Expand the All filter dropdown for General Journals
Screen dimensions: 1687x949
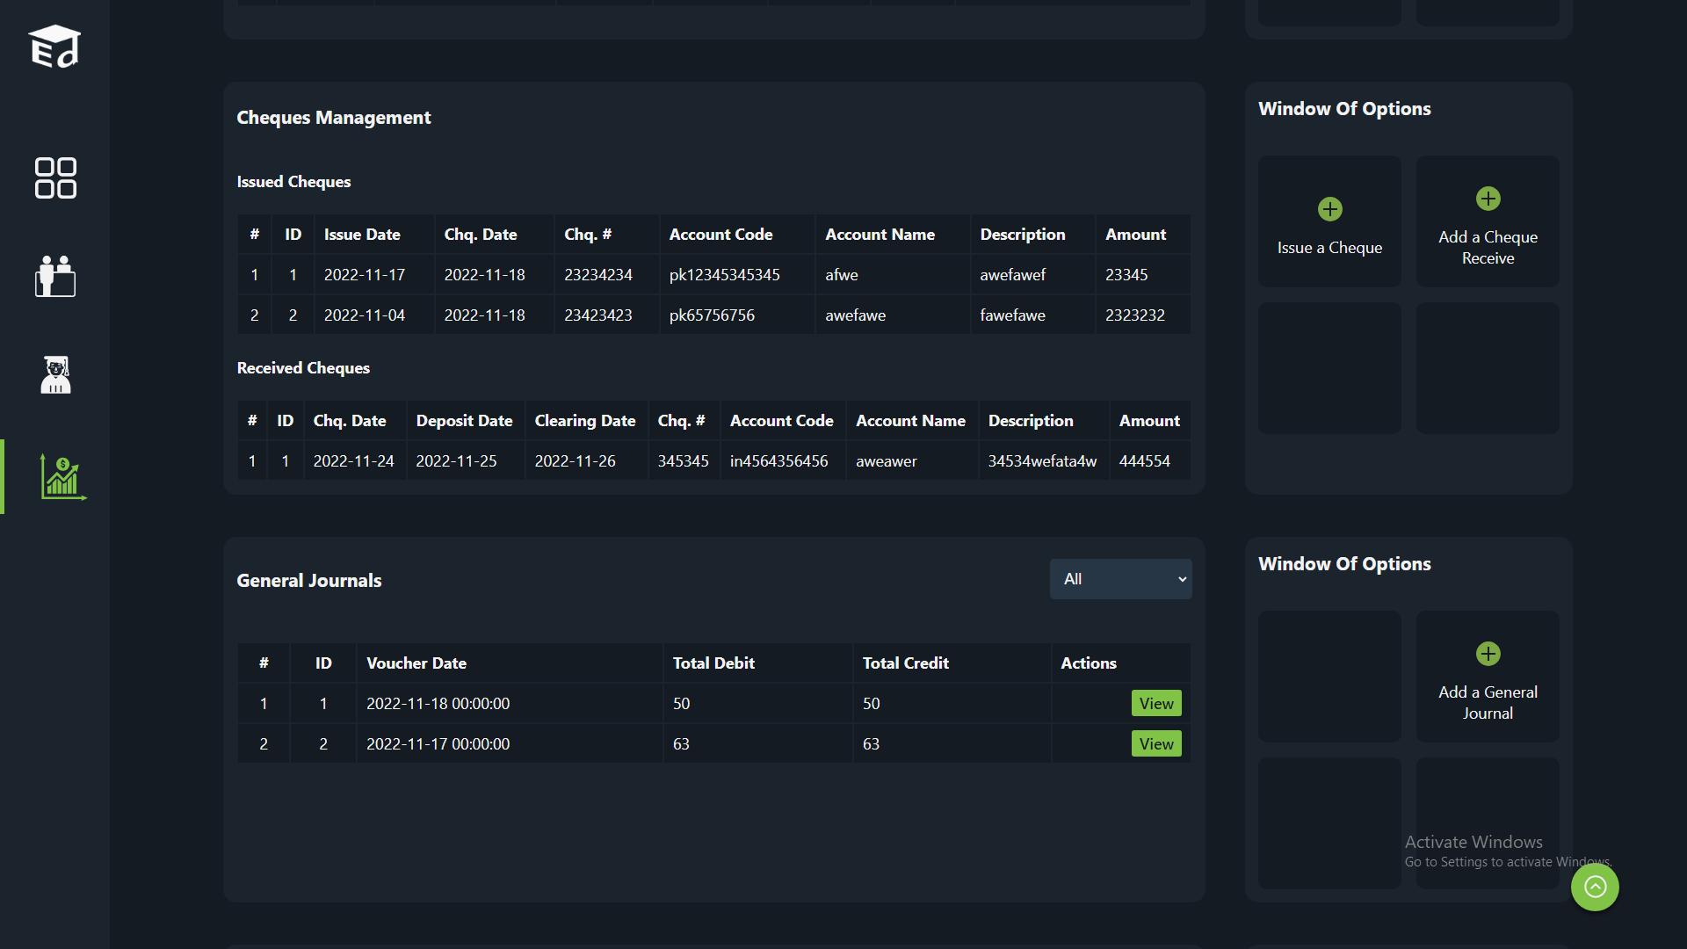pyautogui.click(x=1120, y=579)
